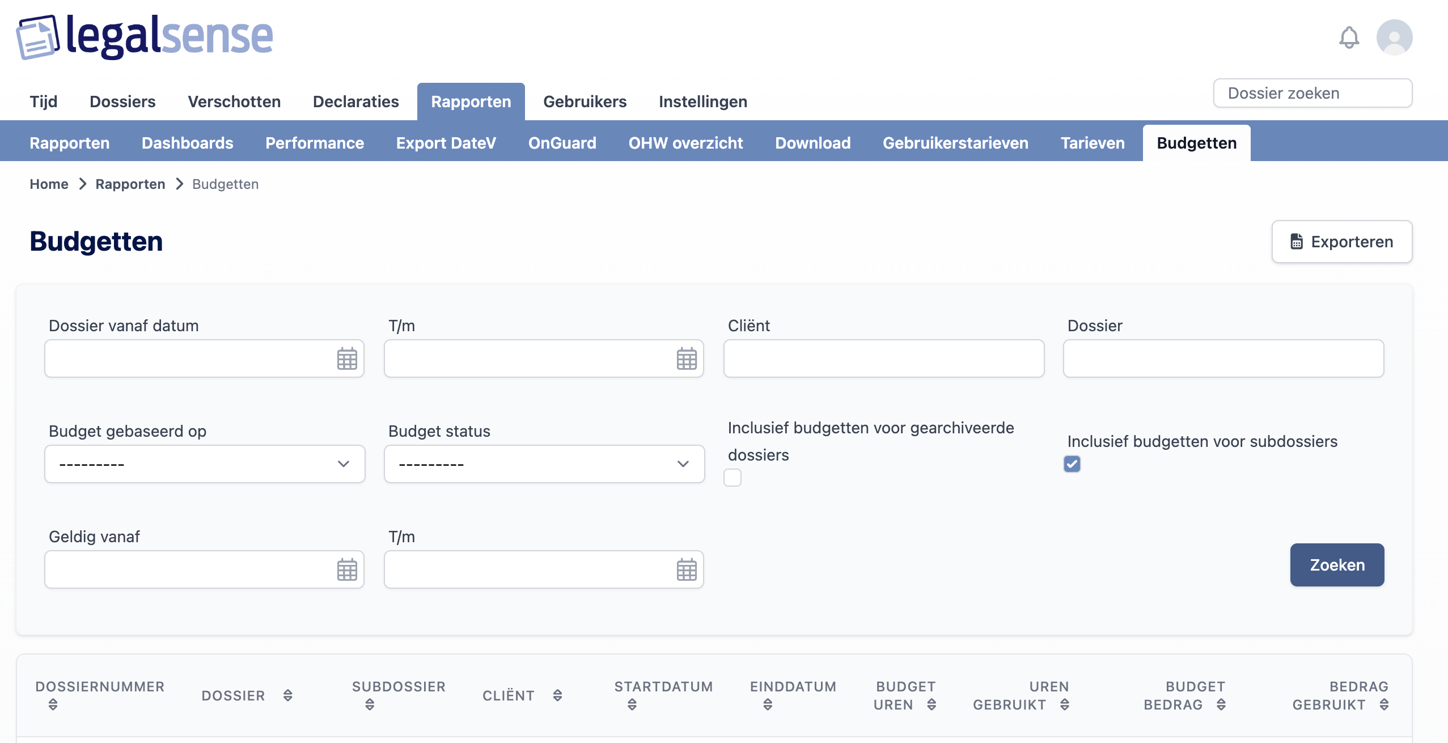Sort table by Dossiernummer column
This screenshot has height=743, width=1448.
(53, 704)
